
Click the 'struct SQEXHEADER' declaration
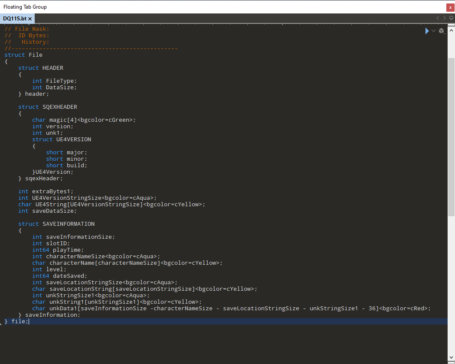pyautogui.click(x=48, y=107)
